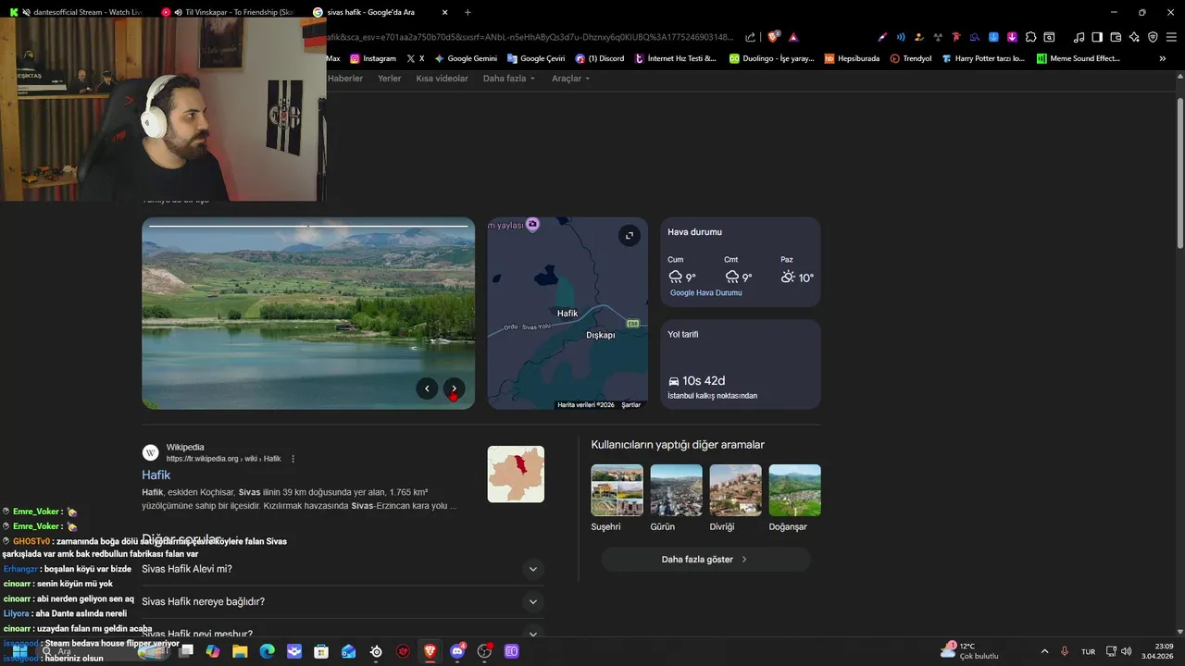Open Doğanşar related search thumbnail
The width and height of the screenshot is (1185, 666).
(x=795, y=490)
